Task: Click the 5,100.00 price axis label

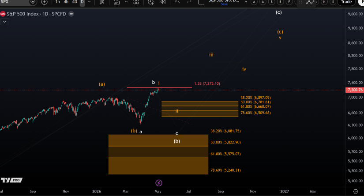Action: point(355,181)
